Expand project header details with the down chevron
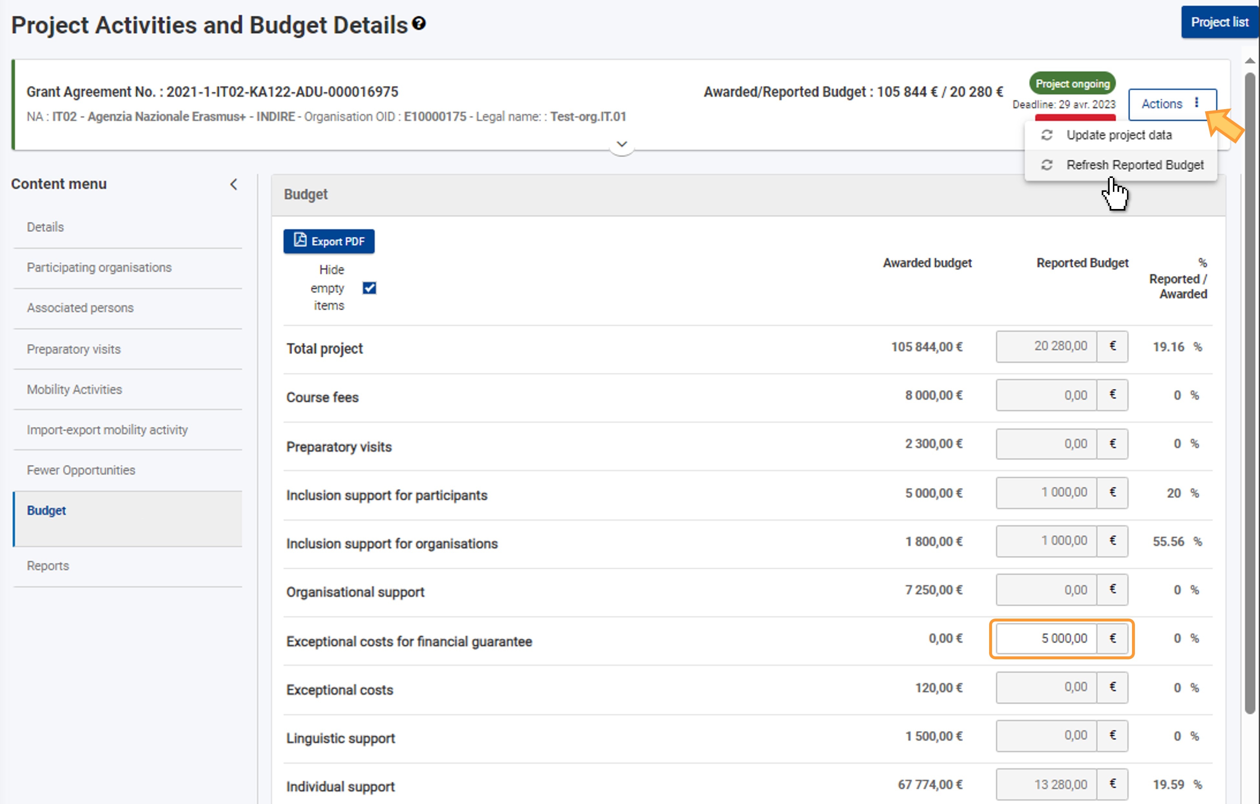 (x=622, y=144)
